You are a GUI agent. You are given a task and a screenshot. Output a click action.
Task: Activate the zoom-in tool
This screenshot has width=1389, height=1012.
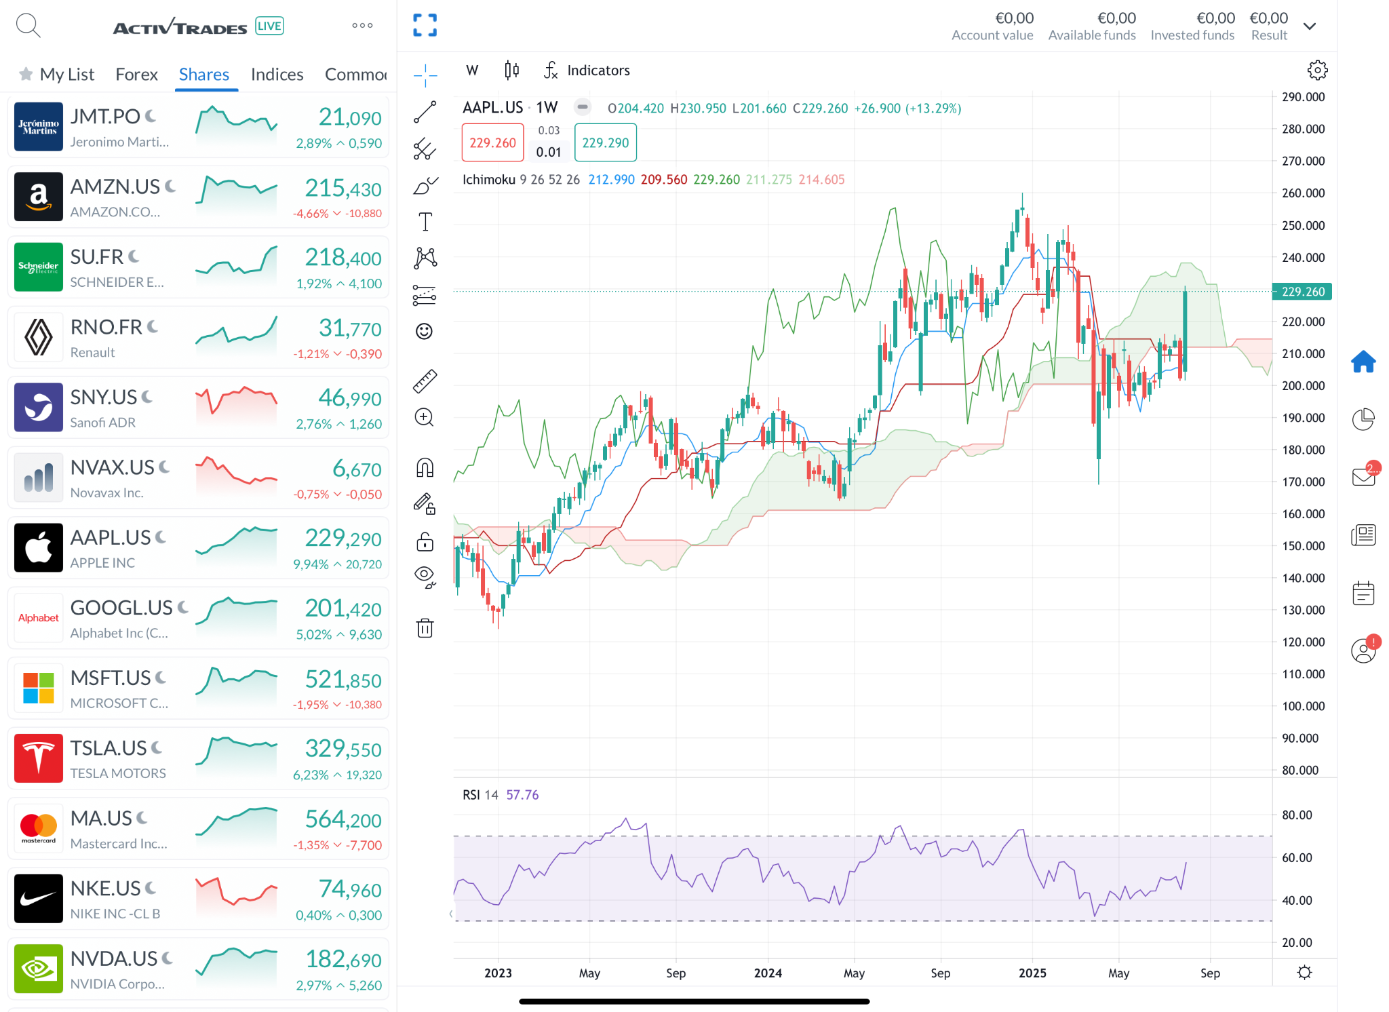(x=425, y=418)
